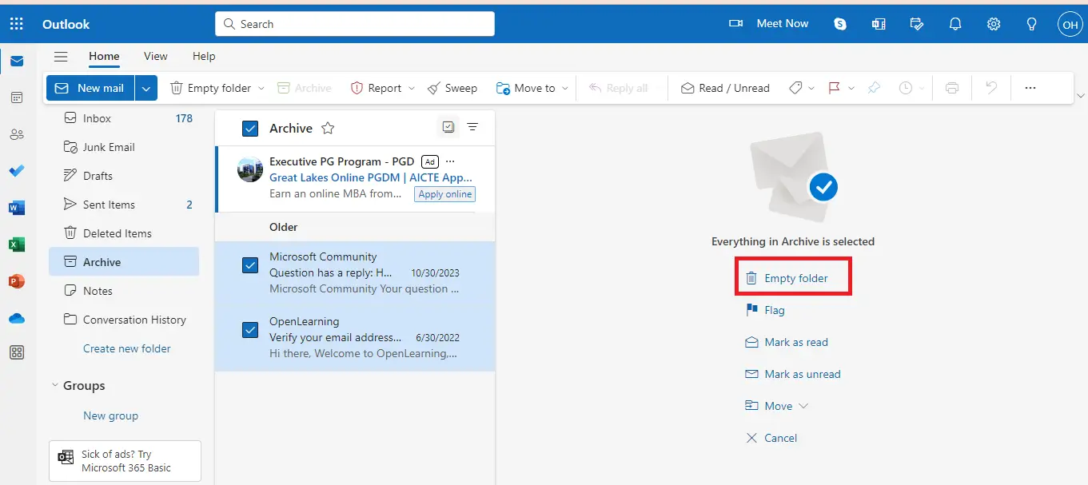The height and width of the screenshot is (485, 1088).
Task: Click Mark as read in reading pane
Action: [x=787, y=342]
